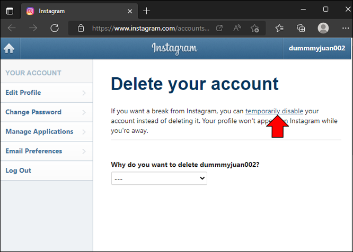Minimize the browser window

303,9
